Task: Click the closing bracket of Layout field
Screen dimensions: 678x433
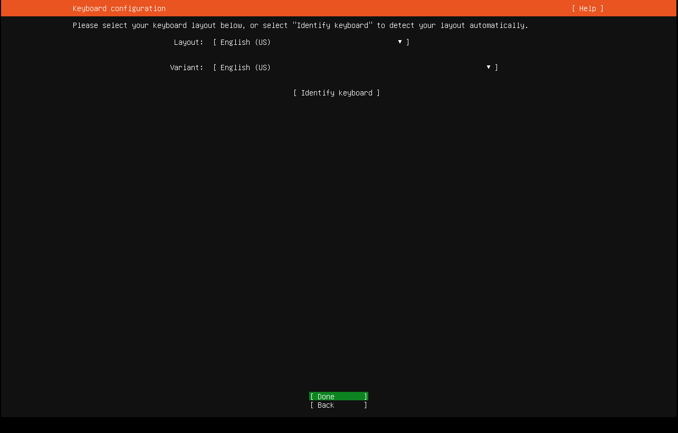Action: coord(408,42)
